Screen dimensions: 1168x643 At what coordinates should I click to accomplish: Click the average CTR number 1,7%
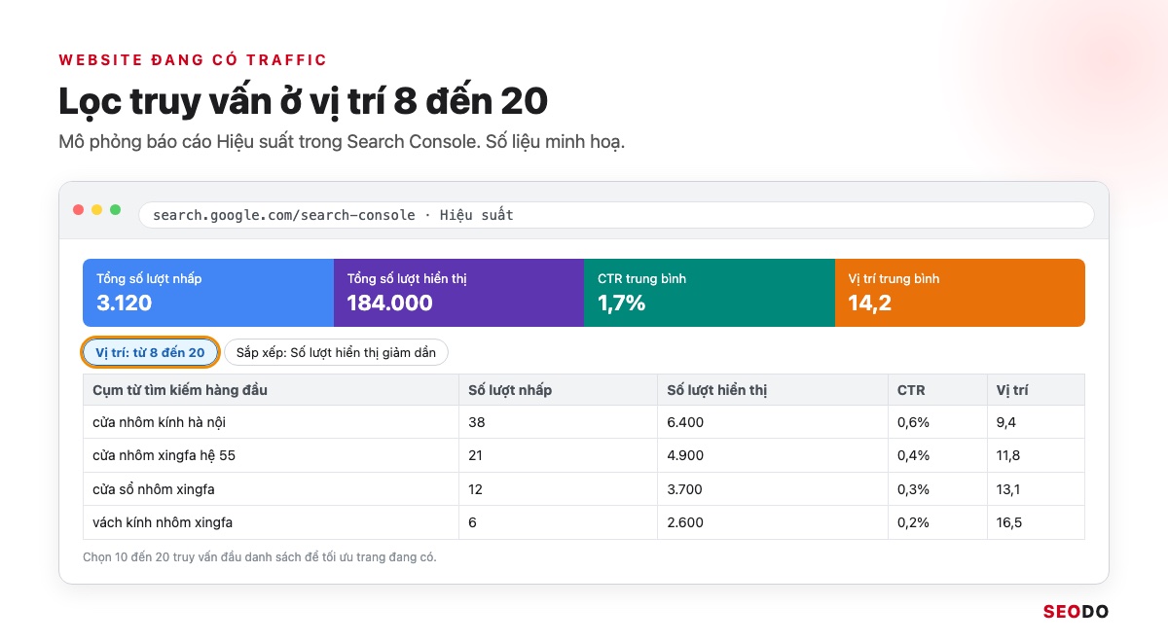pos(622,303)
